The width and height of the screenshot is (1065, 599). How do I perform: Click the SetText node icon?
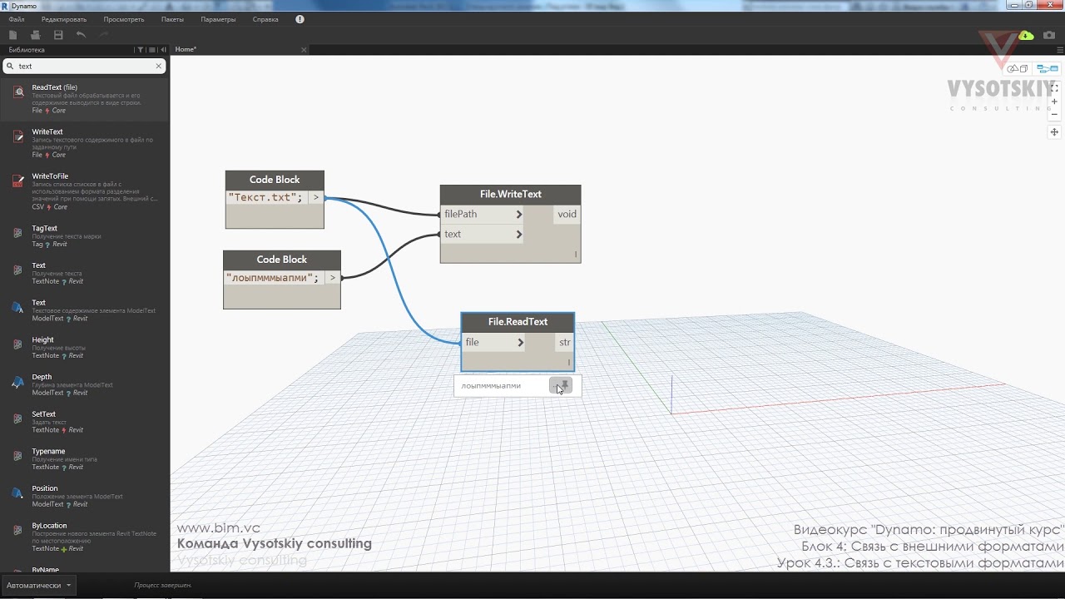(17, 419)
